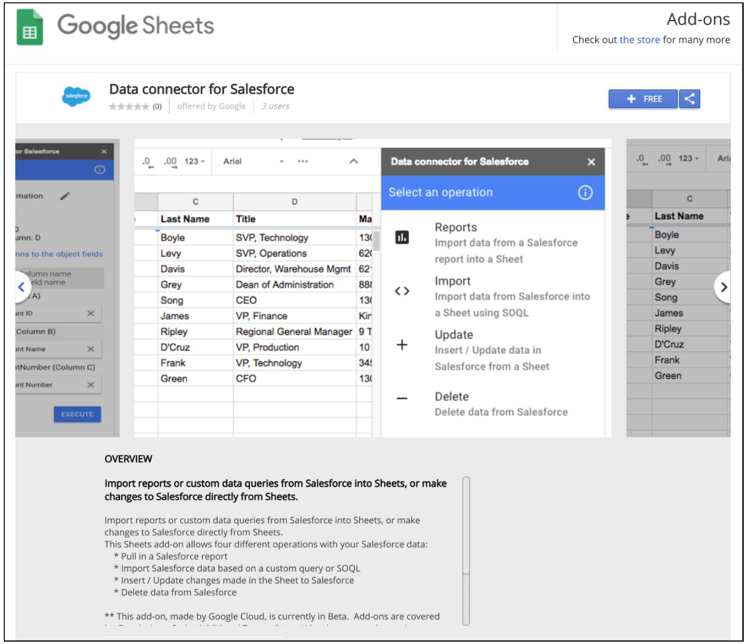Viewport: 747px width, 644px height.
Task: Click the three-dots more toolbar icon
Action: coord(303,162)
